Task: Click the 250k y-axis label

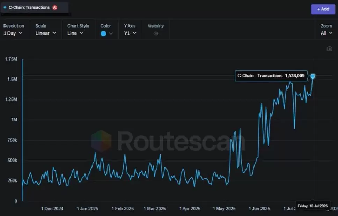Action: point(12,180)
